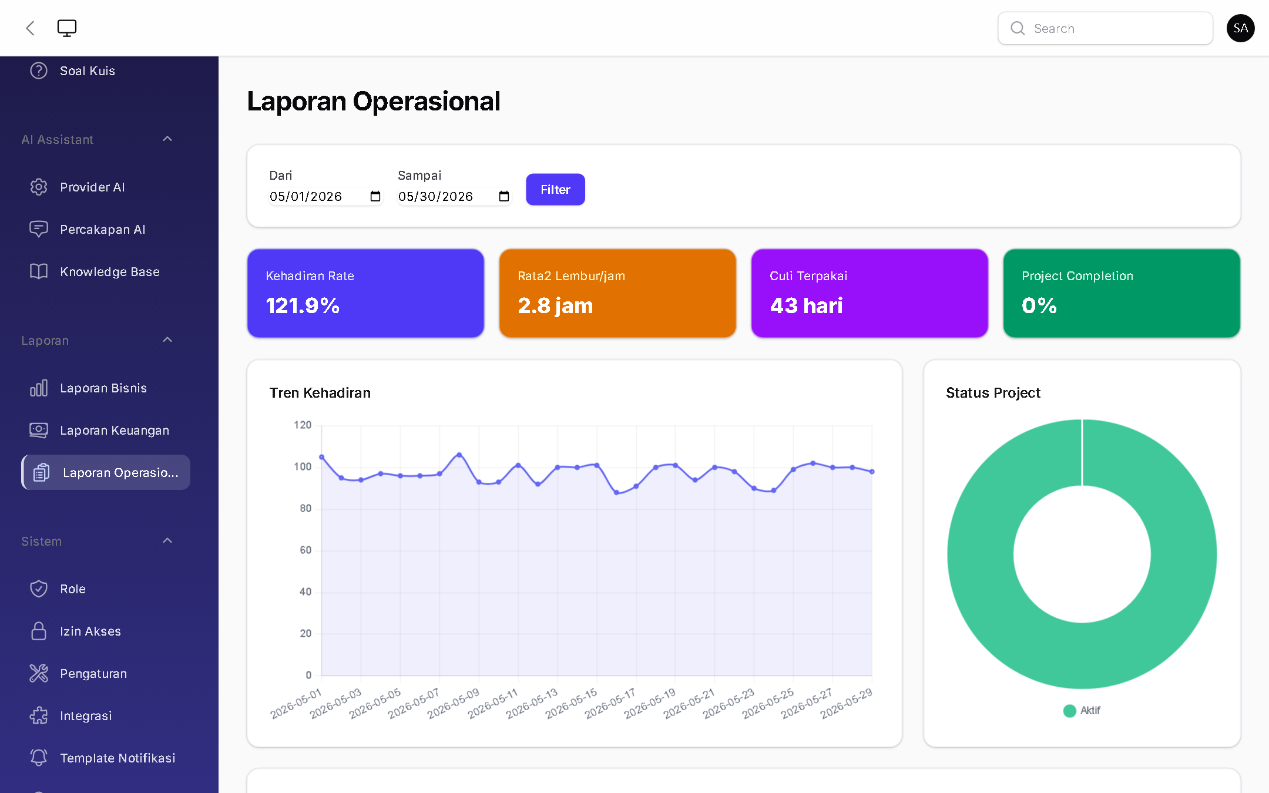Click the Cuti Terpakai 43 hari card
Screen dimensions: 1269x793
pos(869,293)
